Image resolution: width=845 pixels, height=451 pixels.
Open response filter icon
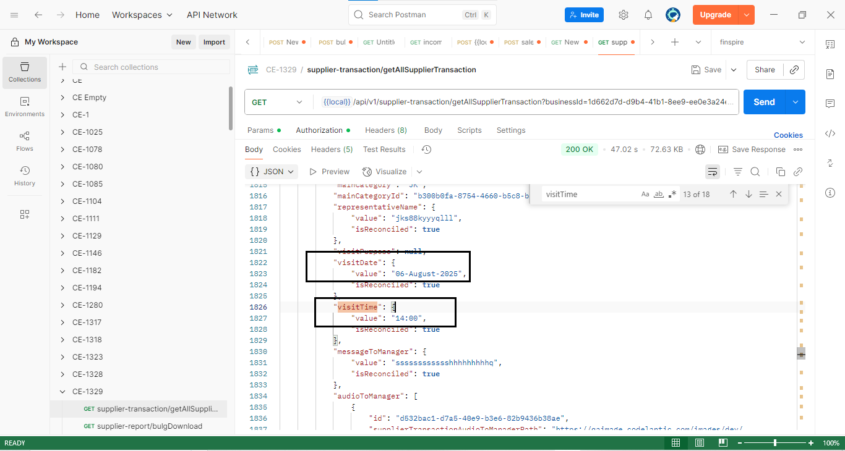point(738,172)
